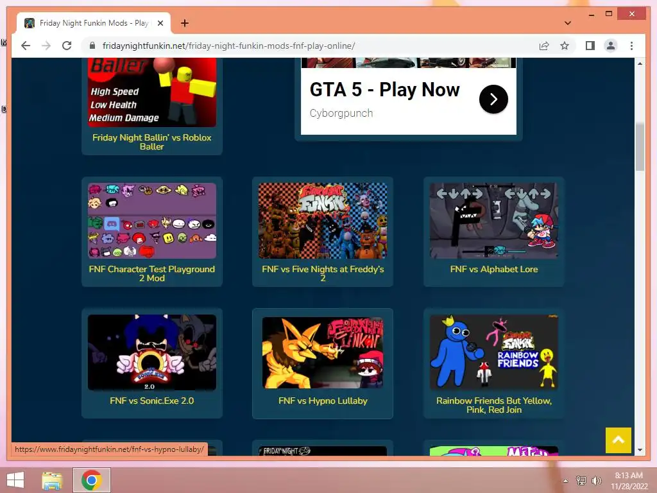
Task: Select the Friday Night Funkin Mods tab
Action: [94, 23]
